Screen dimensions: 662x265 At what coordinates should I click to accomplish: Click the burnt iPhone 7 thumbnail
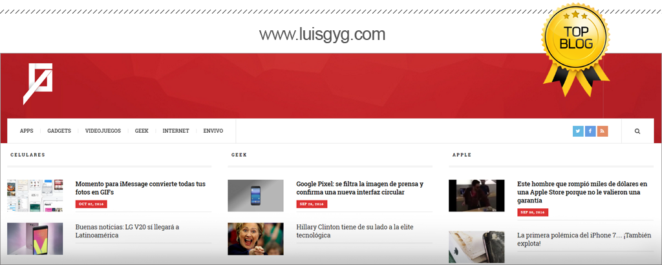click(476, 247)
